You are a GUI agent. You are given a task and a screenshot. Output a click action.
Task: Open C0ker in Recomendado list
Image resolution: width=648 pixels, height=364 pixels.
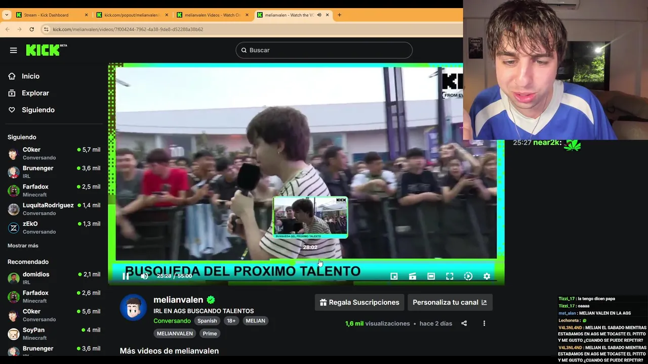(53, 315)
